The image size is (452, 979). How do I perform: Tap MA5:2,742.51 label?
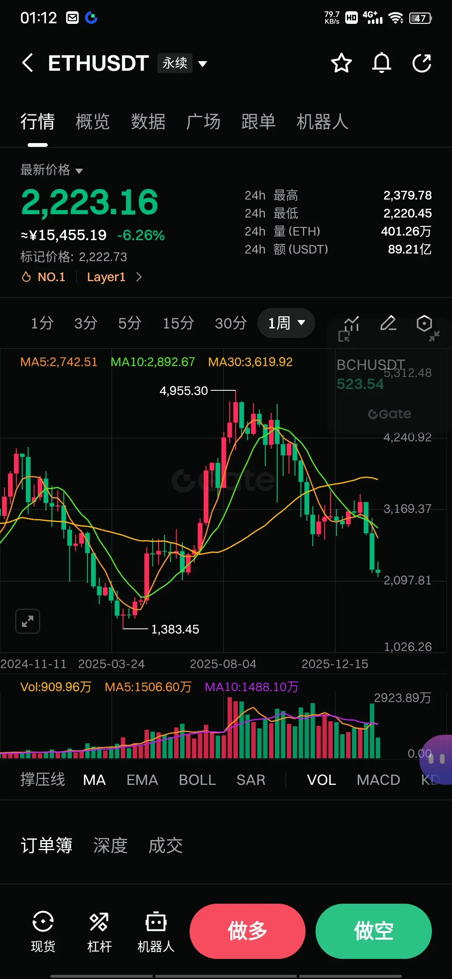pyautogui.click(x=59, y=362)
